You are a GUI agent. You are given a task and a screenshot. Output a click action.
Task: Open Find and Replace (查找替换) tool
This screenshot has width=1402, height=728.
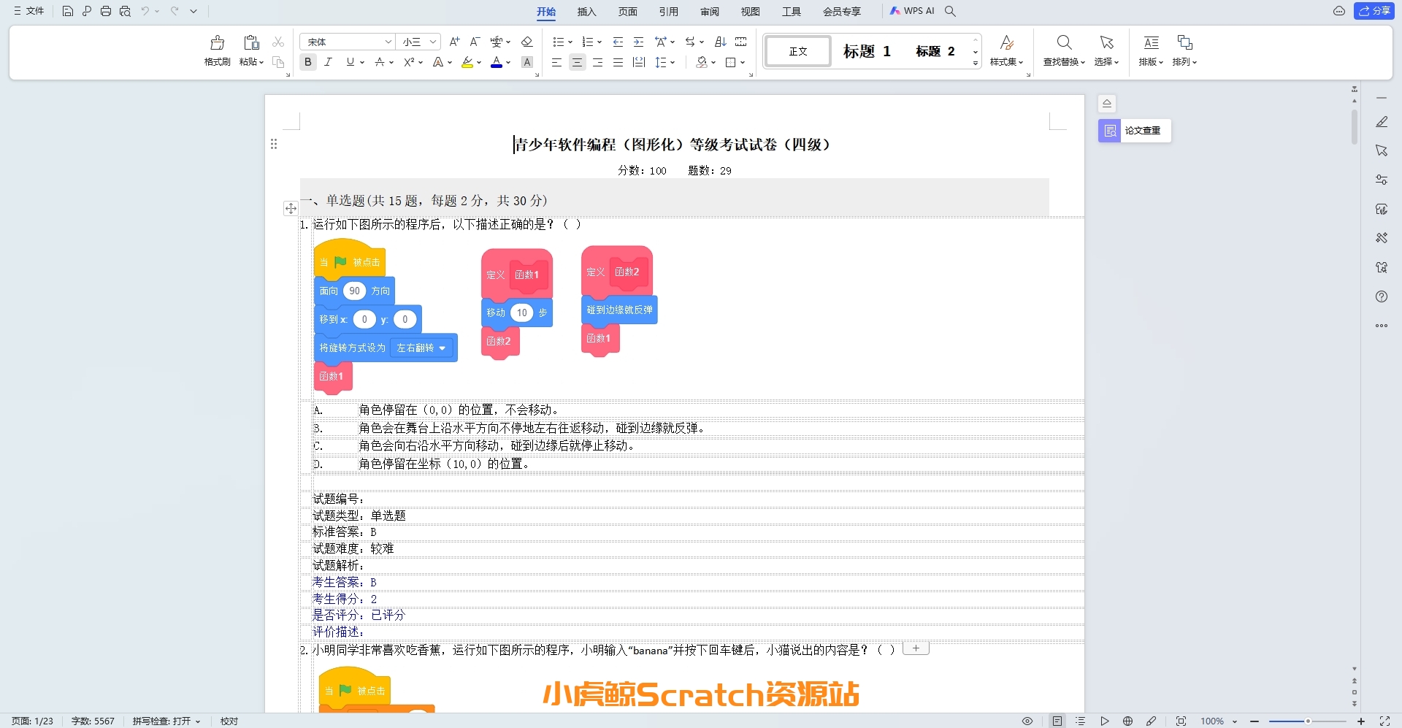tap(1064, 43)
